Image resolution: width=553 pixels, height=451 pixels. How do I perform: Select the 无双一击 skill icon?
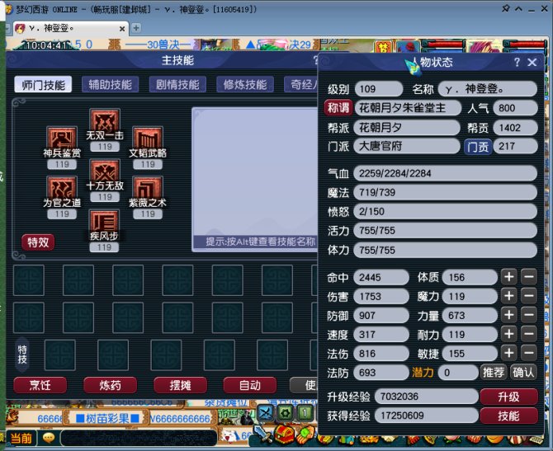pyautogui.click(x=105, y=120)
